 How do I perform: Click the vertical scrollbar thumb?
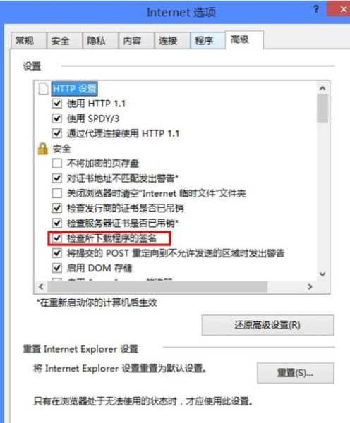[x=322, y=109]
